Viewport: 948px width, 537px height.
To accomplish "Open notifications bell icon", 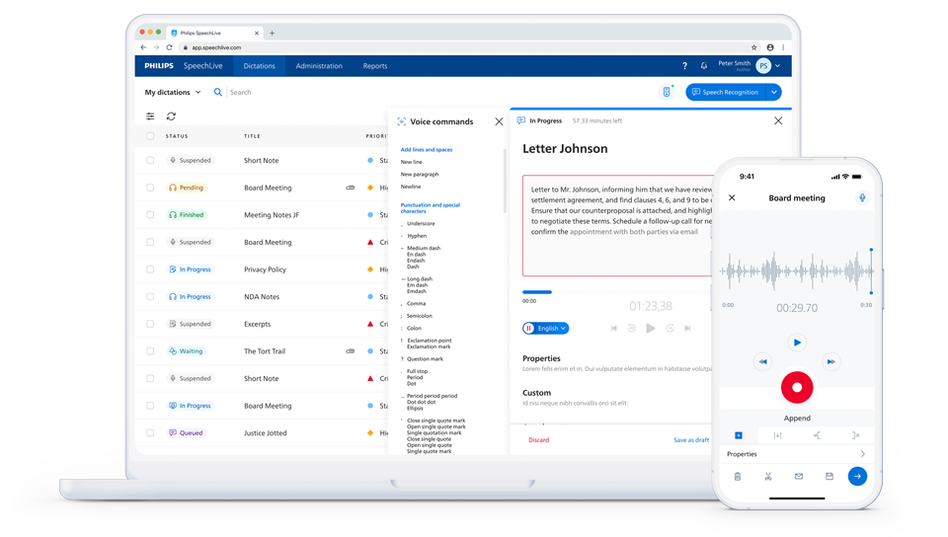I will coord(704,66).
